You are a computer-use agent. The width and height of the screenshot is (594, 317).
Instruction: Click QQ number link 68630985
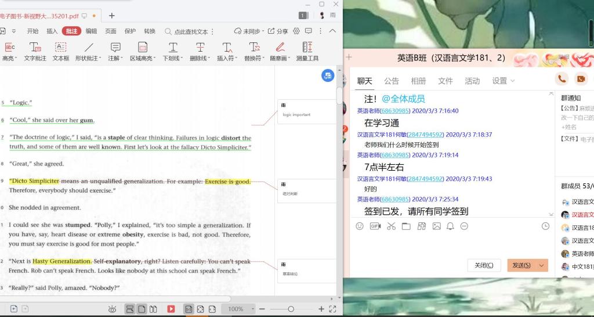(x=395, y=111)
